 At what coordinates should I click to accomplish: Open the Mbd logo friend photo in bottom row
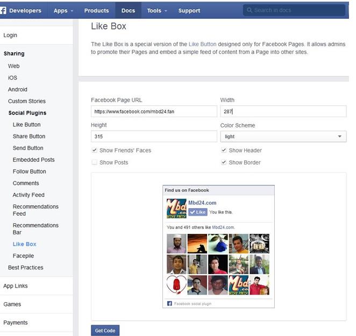(239, 285)
